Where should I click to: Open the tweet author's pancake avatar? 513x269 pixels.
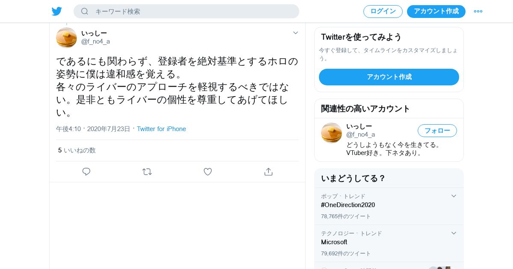point(66,38)
